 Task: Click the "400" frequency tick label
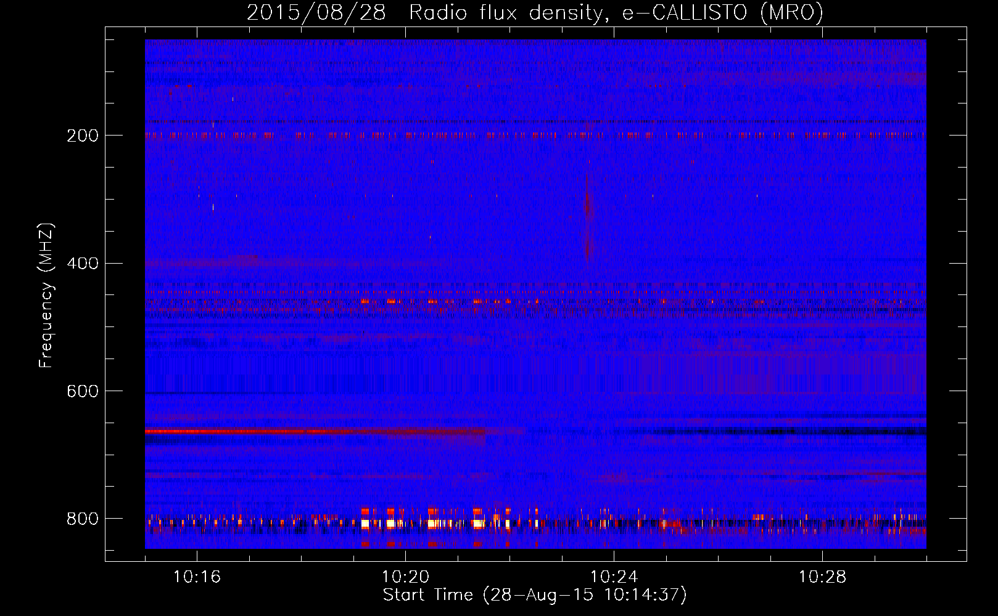[x=83, y=264]
